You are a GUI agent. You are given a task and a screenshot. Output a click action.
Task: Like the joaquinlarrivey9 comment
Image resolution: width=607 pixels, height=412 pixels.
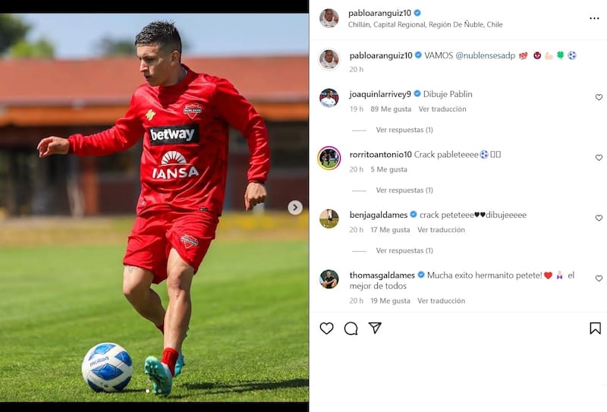coord(599,97)
